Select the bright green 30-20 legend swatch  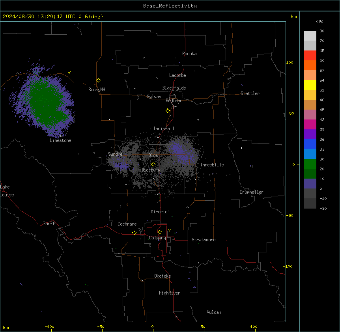310,164
